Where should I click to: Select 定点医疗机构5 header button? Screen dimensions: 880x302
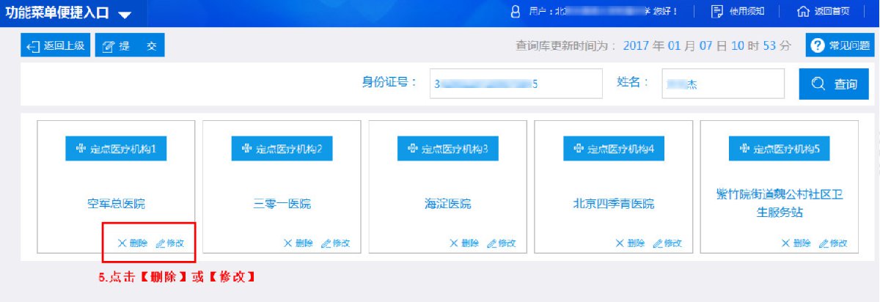point(780,149)
